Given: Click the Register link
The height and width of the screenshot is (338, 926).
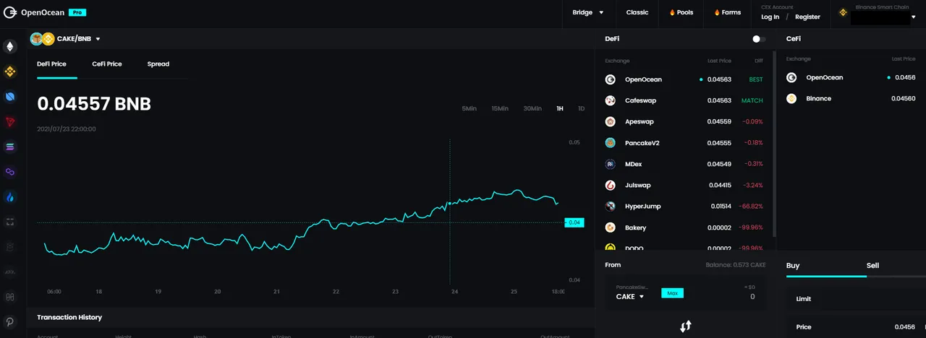Looking at the screenshot, I should tap(807, 17).
